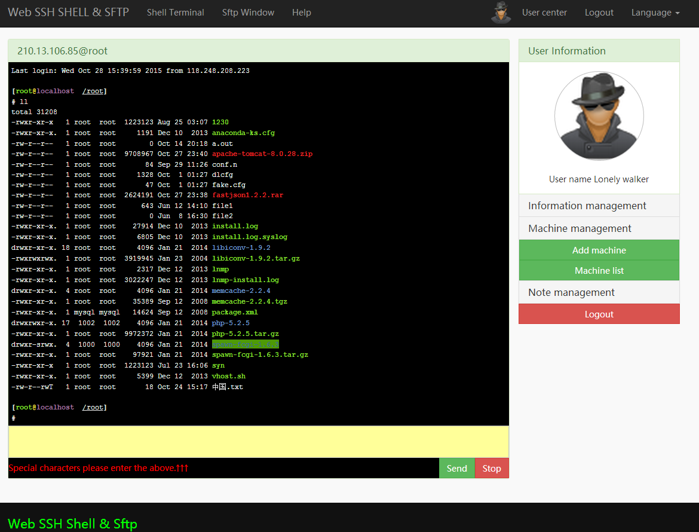Click the 210.13.106.85@root panel heading

[259, 51]
